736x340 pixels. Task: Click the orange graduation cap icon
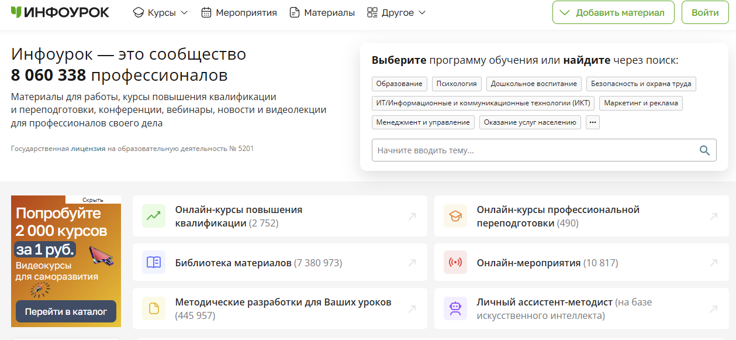[x=455, y=216]
